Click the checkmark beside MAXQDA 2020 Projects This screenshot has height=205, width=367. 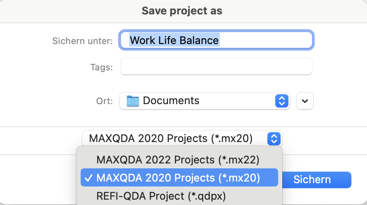click(88, 178)
